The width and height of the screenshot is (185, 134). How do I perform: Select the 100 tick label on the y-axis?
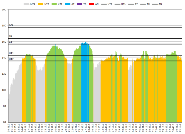point(4,90)
